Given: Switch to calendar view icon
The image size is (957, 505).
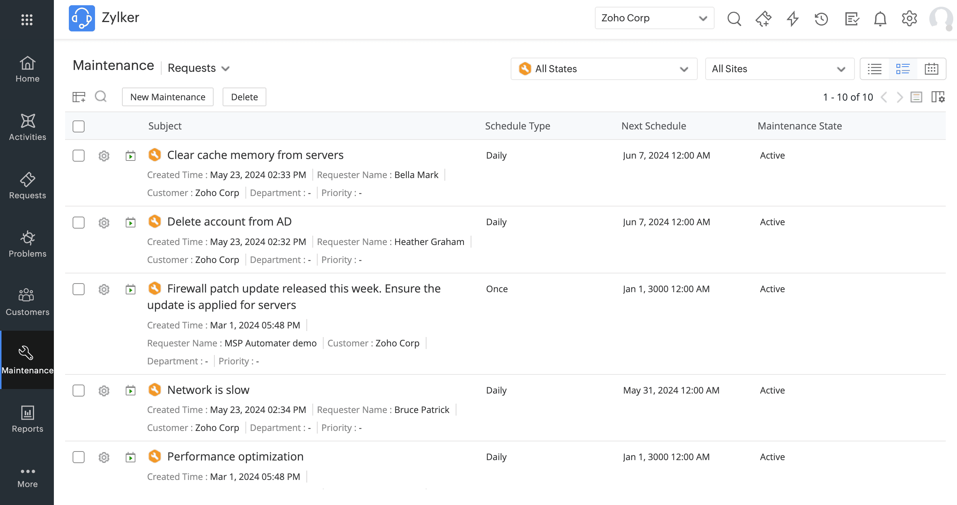Looking at the screenshot, I should pyautogui.click(x=931, y=69).
